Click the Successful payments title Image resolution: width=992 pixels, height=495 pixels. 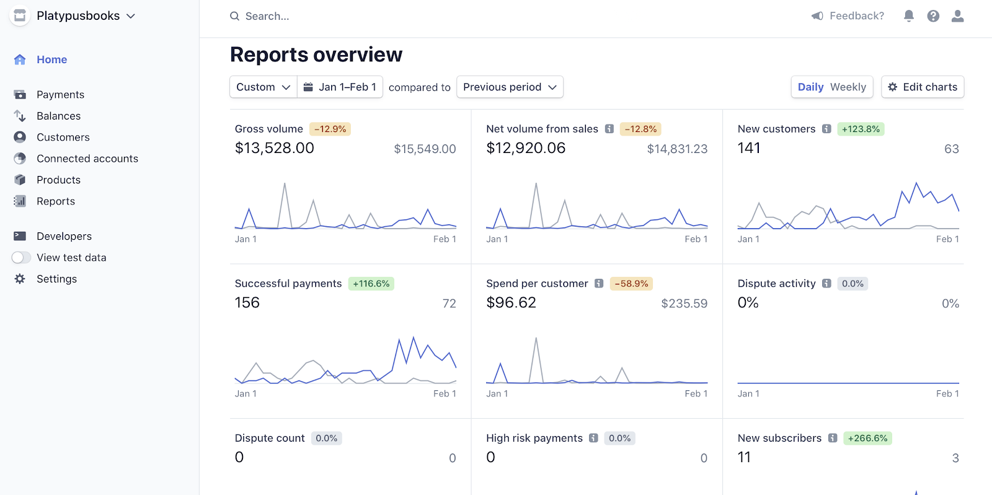coord(288,283)
